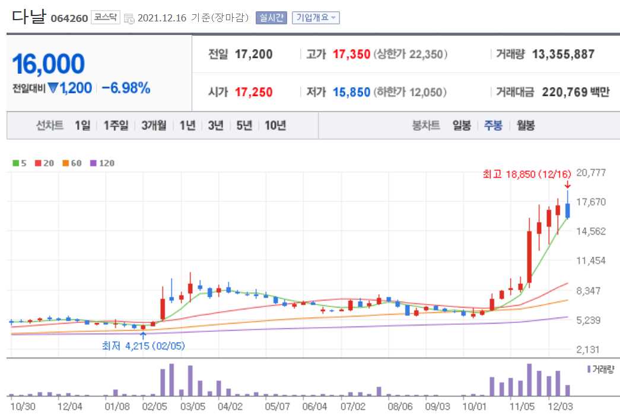Select the 3개월 three-month period
620x418 pixels.
pos(152,125)
